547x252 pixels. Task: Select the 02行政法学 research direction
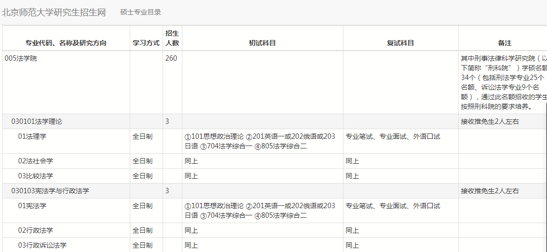point(36,230)
